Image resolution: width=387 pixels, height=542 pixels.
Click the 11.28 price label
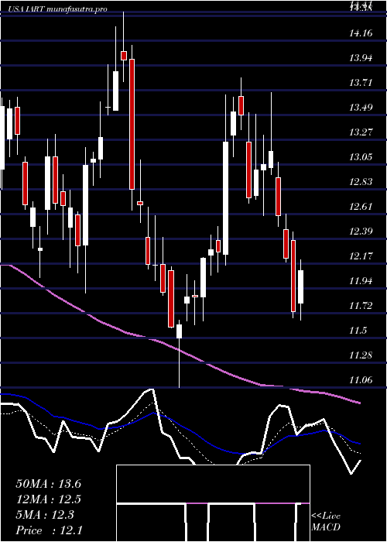[x=361, y=355]
